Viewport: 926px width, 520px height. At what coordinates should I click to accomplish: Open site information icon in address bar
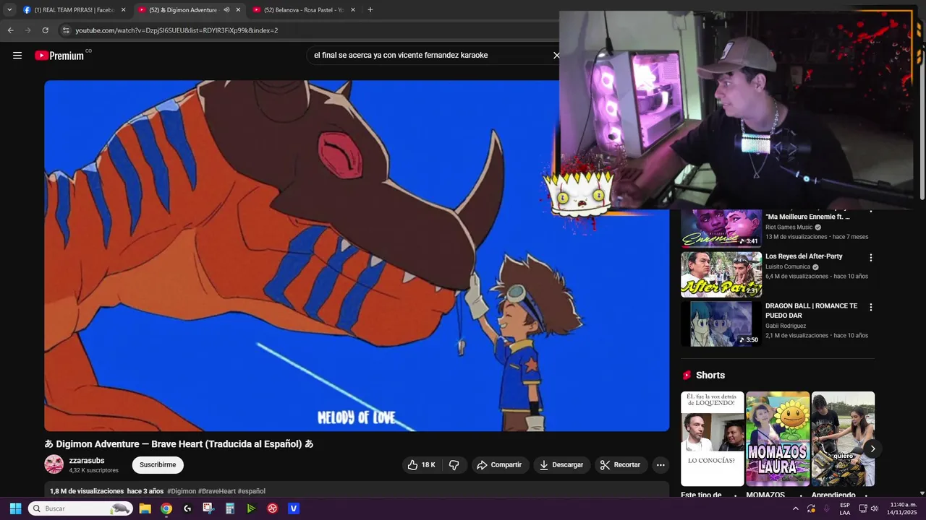[x=66, y=30]
